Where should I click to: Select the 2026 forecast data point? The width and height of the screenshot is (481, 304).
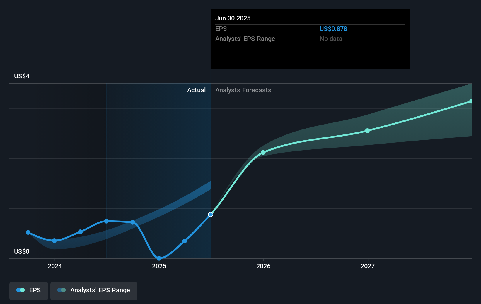point(263,152)
